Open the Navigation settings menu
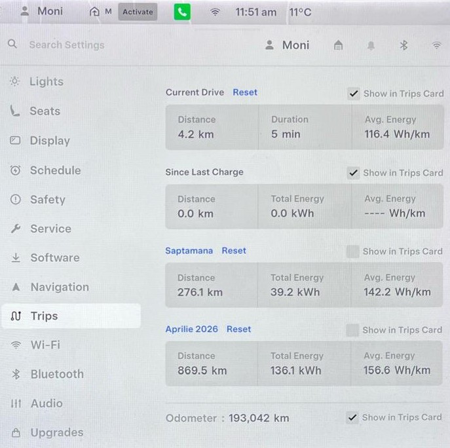The width and height of the screenshot is (450, 448). [59, 287]
